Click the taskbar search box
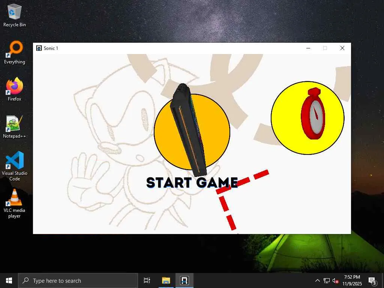The width and height of the screenshot is (384, 288). click(78, 280)
